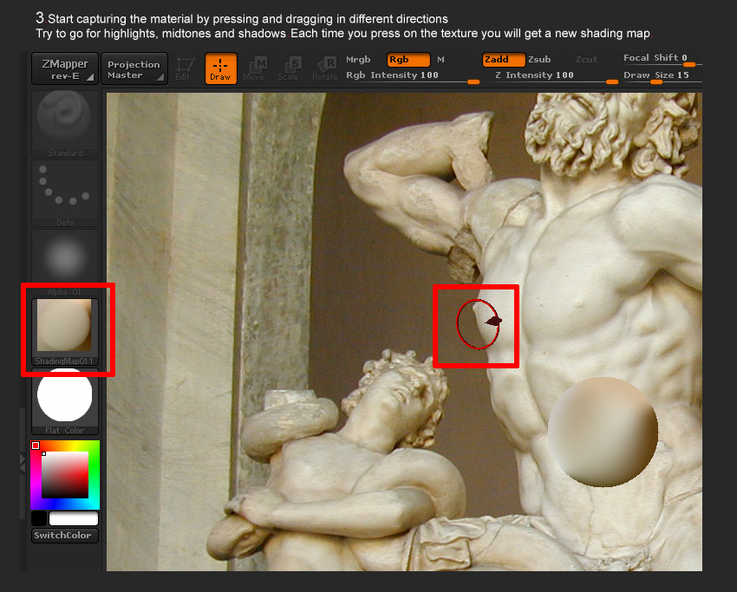The image size is (737, 592).
Task: Adjust the Rgb Intensity slider
Action: pyautogui.click(x=412, y=76)
